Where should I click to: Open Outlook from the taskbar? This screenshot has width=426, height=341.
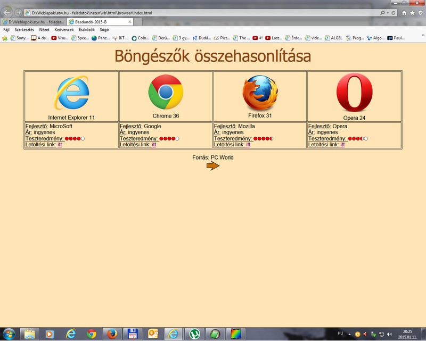point(153,334)
